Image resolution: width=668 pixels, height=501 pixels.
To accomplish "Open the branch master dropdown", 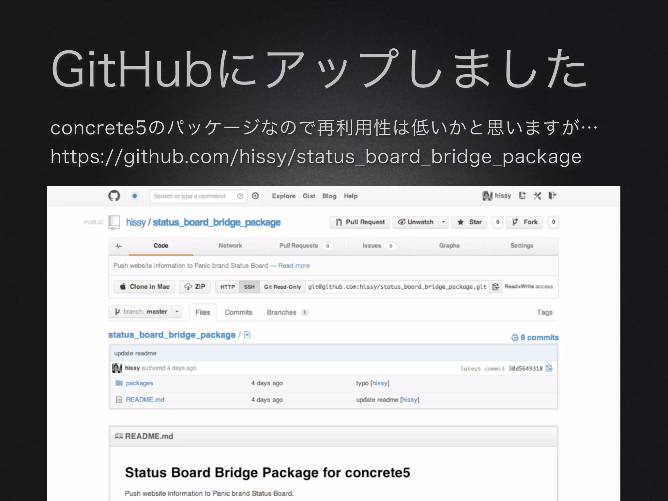I will tap(145, 312).
